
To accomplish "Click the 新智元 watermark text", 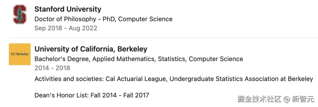I will click(303, 99).
